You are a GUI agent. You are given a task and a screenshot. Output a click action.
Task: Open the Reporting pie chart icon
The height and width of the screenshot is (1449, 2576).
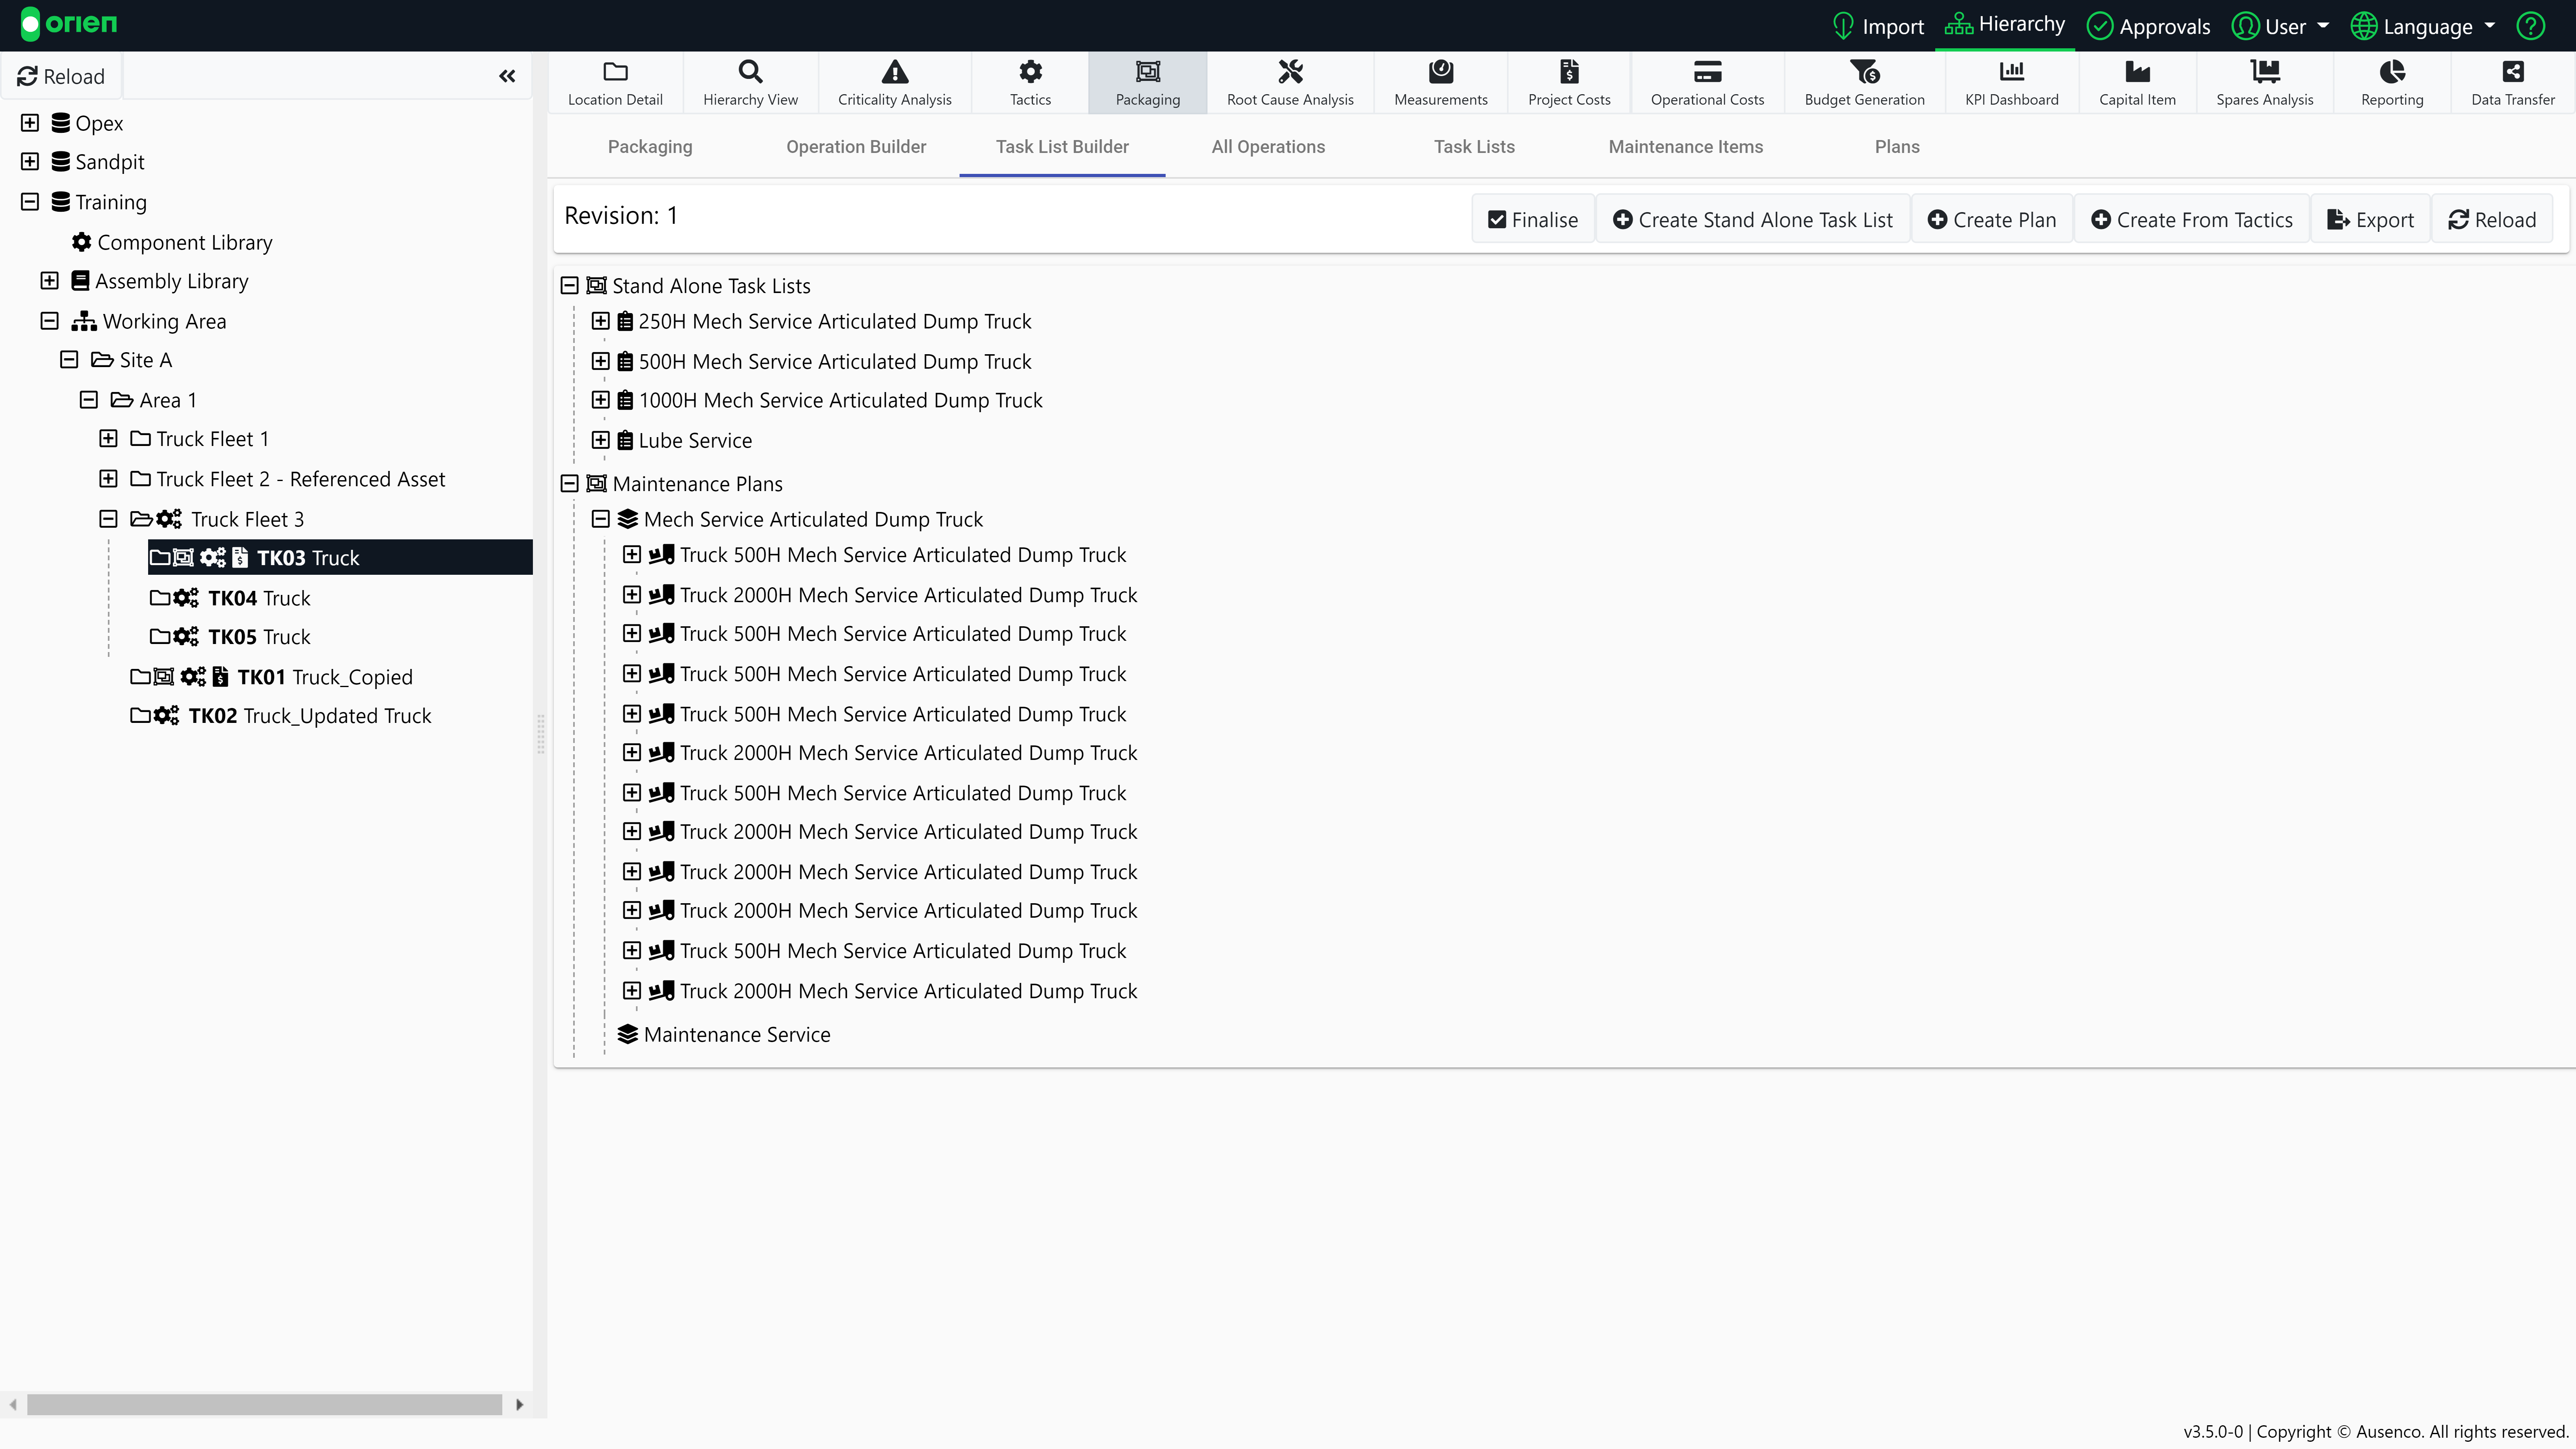2392,72
